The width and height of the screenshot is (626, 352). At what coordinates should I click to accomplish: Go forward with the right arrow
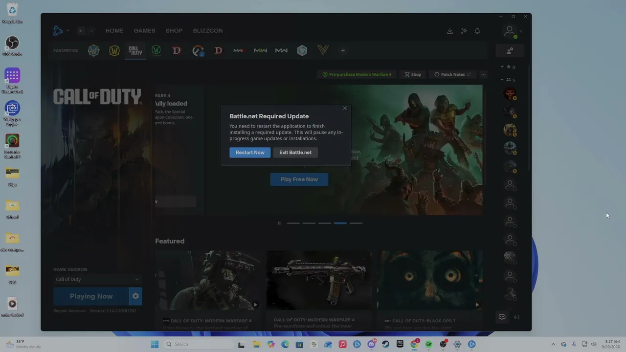pyautogui.click(x=91, y=31)
